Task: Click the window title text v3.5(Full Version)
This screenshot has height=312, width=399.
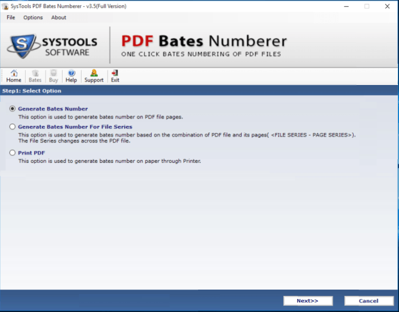Action: pyautogui.click(x=106, y=6)
